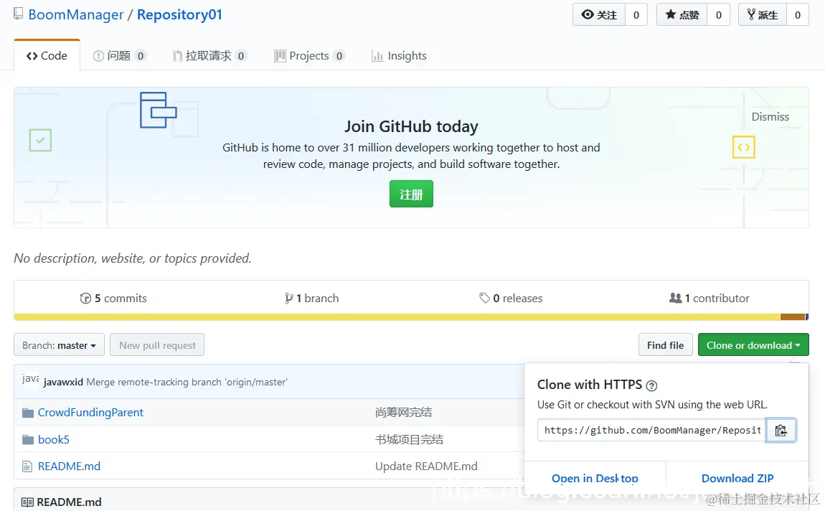
Task: Click the help icon beside Clone with HTTPS
Action: (x=651, y=385)
